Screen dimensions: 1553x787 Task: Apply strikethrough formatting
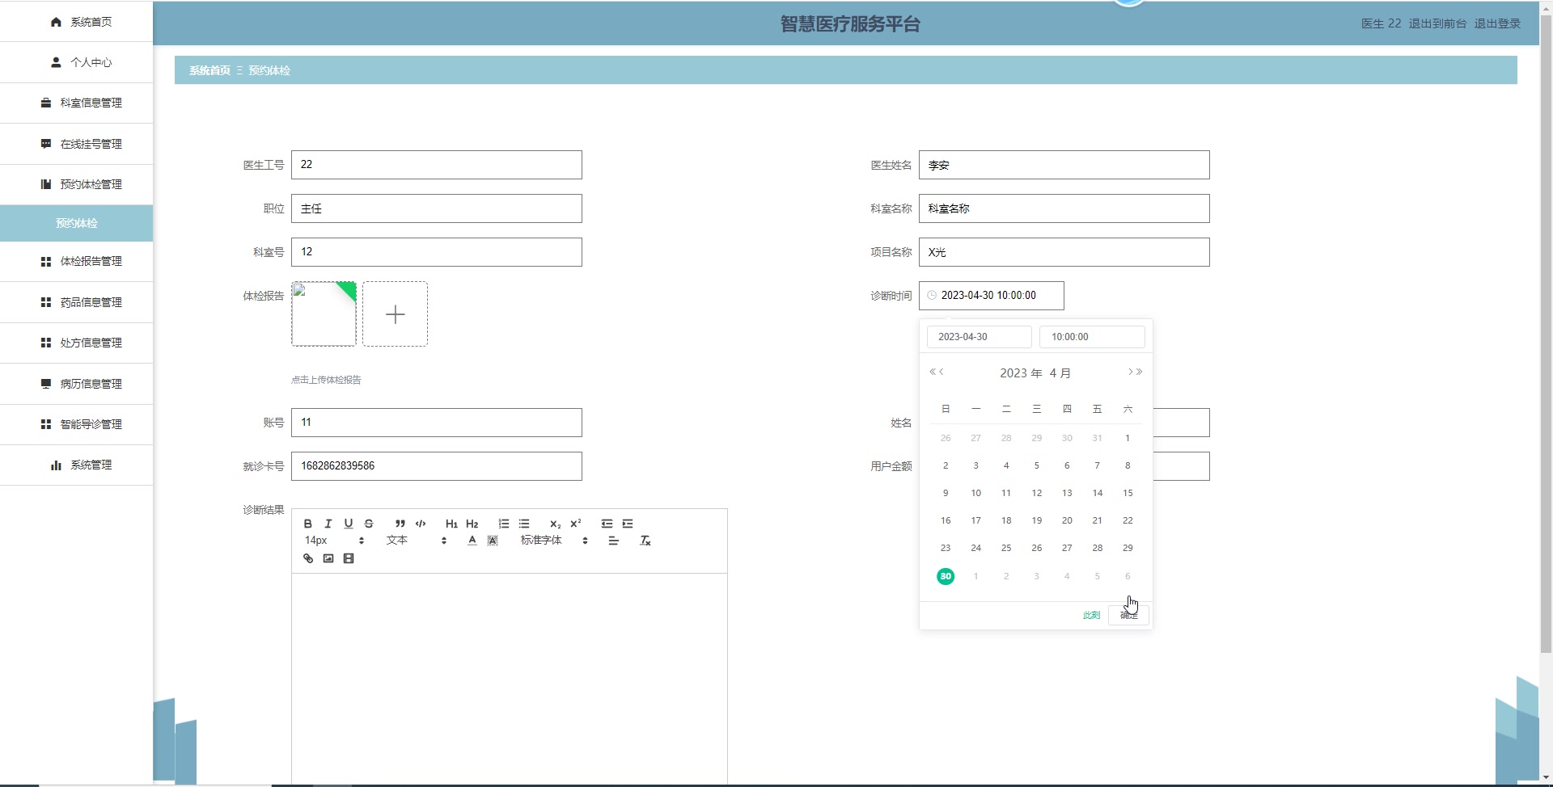point(369,524)
